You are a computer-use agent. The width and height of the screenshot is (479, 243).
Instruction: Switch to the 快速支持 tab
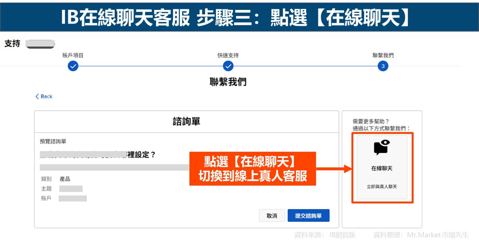(x=228, y=55)
